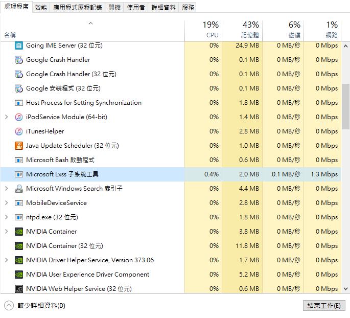Click the Going IME Server icon

19,46
